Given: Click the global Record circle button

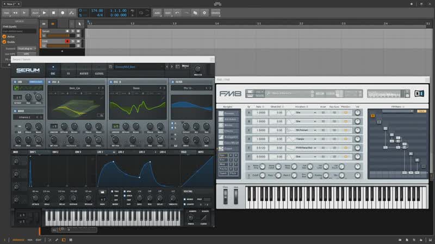Looking at the screenshot, I should pos(63,12).
